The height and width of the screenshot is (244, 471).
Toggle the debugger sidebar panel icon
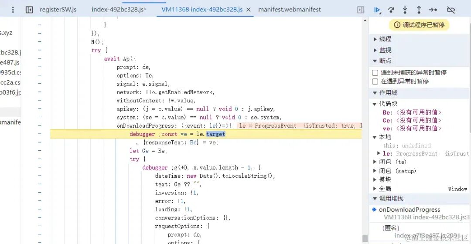[x=361, y=10]
